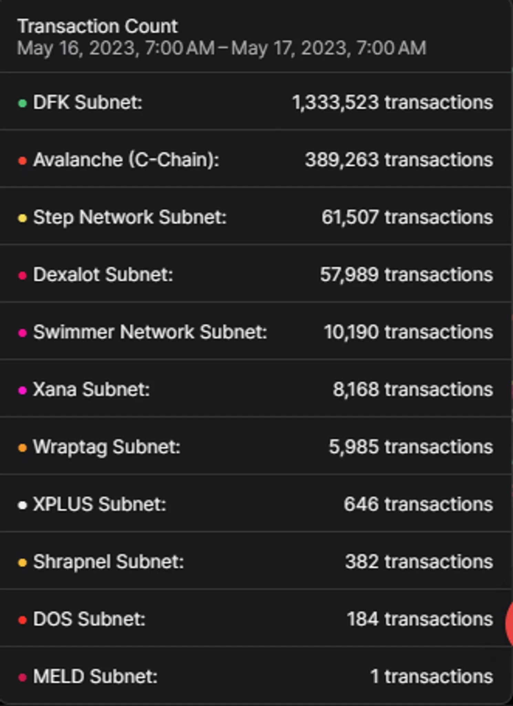Click the Step Network Subnet label

(x=130, y=217)
